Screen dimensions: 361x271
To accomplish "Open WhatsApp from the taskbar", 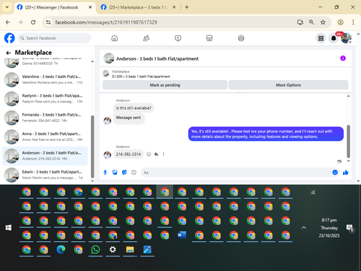I will point(95,249).
